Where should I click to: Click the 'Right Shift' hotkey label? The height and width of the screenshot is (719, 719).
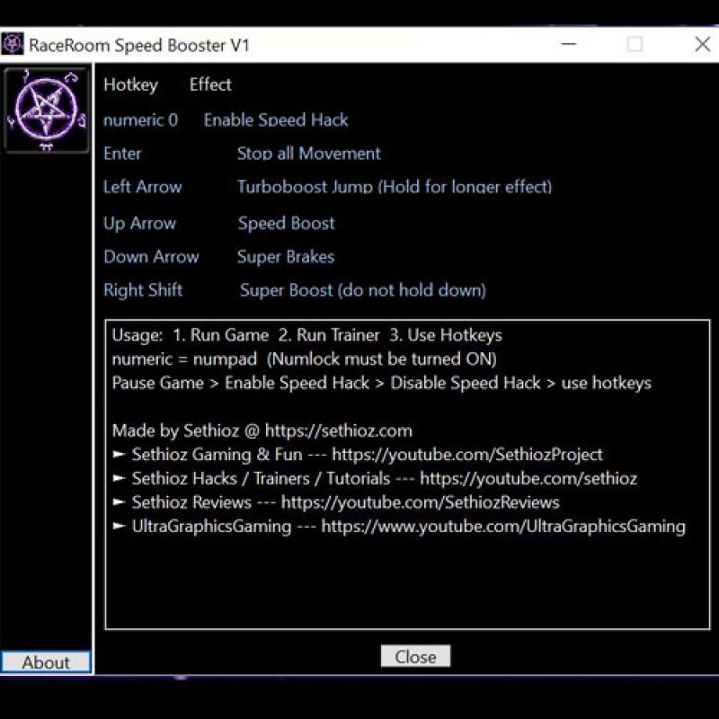tap(143, 290)
